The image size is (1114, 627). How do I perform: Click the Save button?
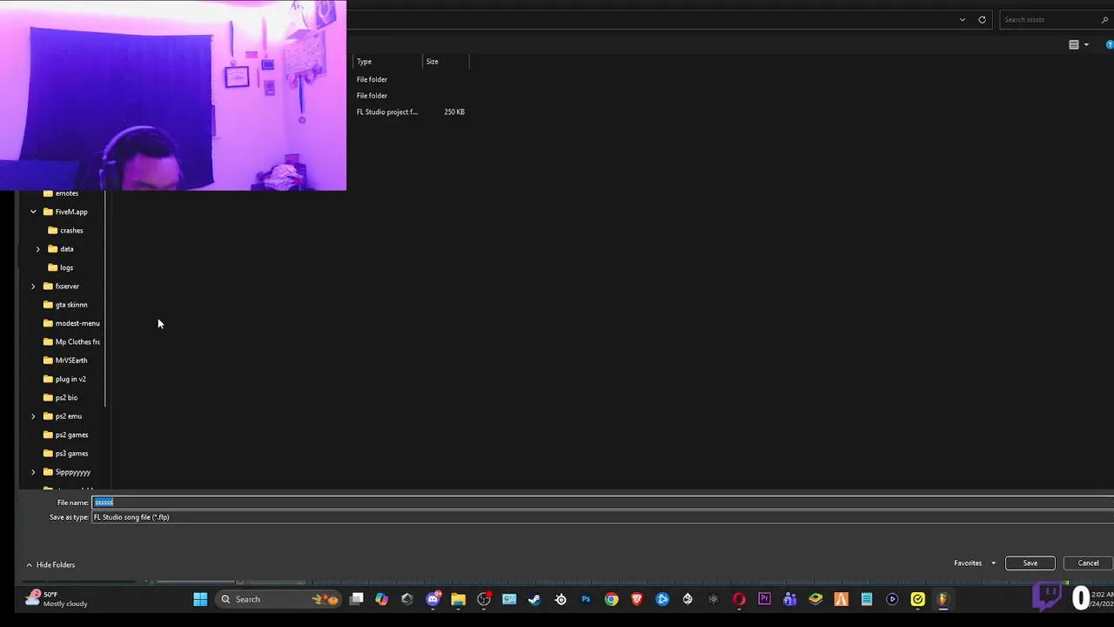pyautogui.click(x=1030, y=563)
